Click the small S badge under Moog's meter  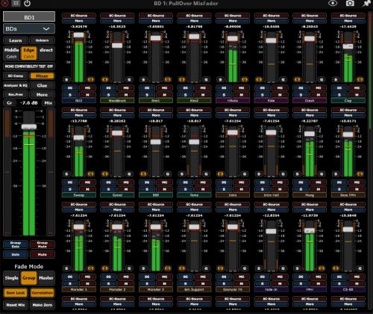click(x=297, y=174)
